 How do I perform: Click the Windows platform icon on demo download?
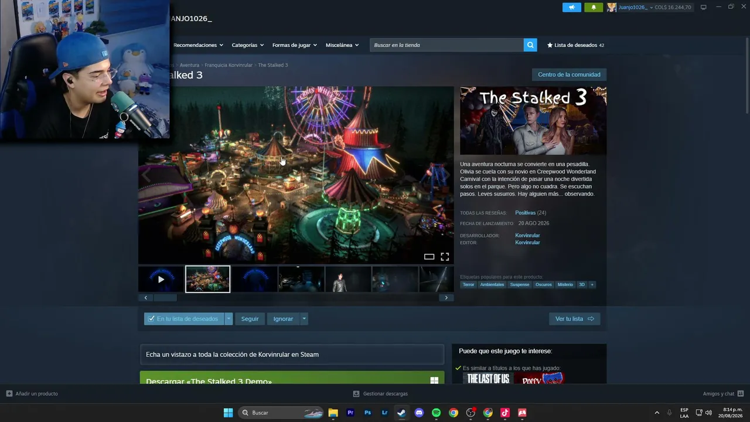tap(434, 380)
